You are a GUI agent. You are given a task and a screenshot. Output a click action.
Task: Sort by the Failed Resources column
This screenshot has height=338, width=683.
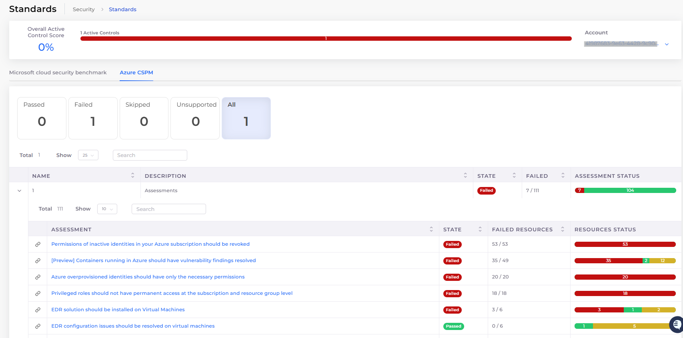point(562,229)
